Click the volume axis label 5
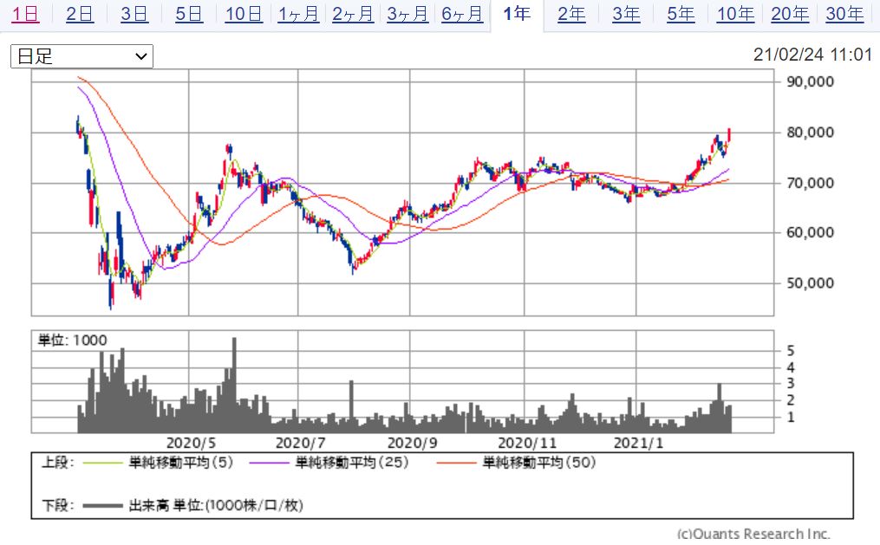Screen dimensions: 880x545 pos(791,351)
